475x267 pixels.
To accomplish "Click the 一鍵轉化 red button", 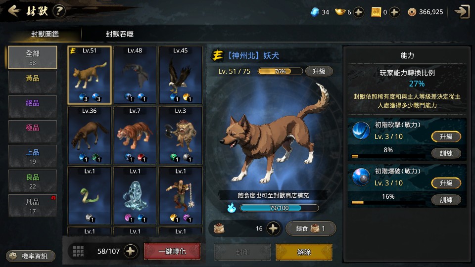I will 172,251.
